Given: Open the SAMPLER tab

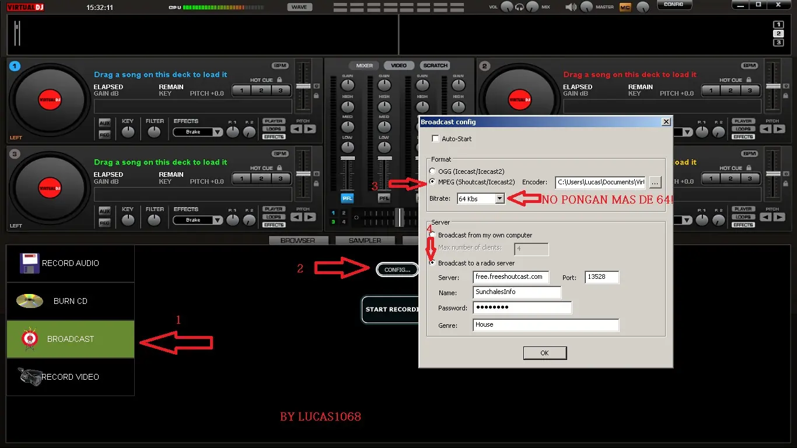Looking at the screenshot, I should click(365, 240).
